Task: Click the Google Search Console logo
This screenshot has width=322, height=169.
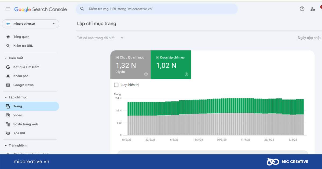Action: pos(41,9)
